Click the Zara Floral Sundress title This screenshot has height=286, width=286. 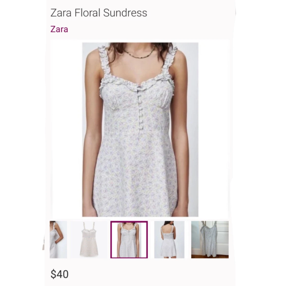pos(99,13)
